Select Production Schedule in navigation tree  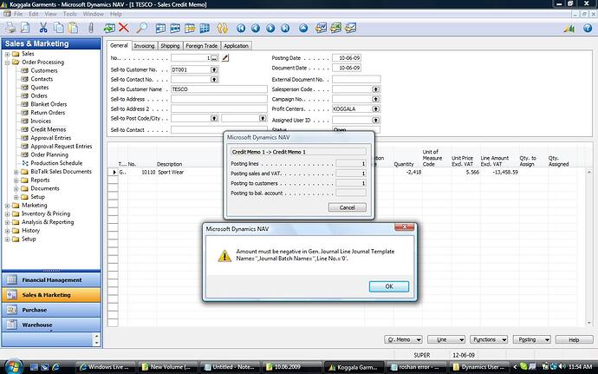pos(56,163)
